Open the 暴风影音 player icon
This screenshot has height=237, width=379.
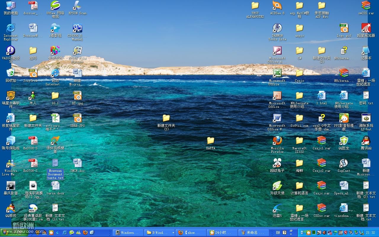pyautogui.click(x=11, y=188)
